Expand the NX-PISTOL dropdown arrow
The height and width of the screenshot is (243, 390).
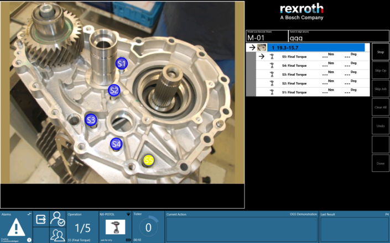pos(128,213)
